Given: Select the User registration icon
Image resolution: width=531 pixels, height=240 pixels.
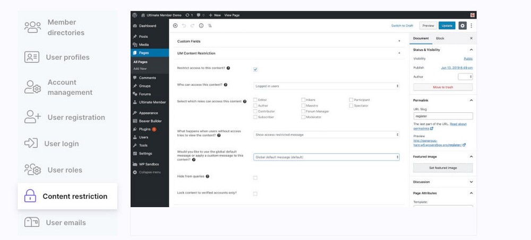Looking at the screenshot, I should (x=32, y=117).
